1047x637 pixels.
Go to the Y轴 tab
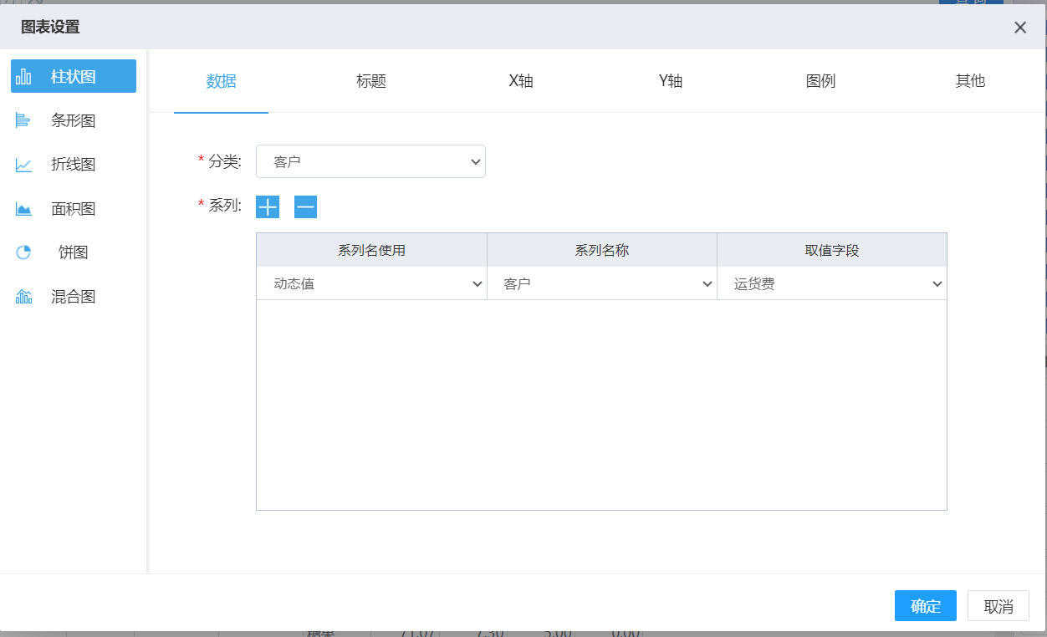pos(671,81)
